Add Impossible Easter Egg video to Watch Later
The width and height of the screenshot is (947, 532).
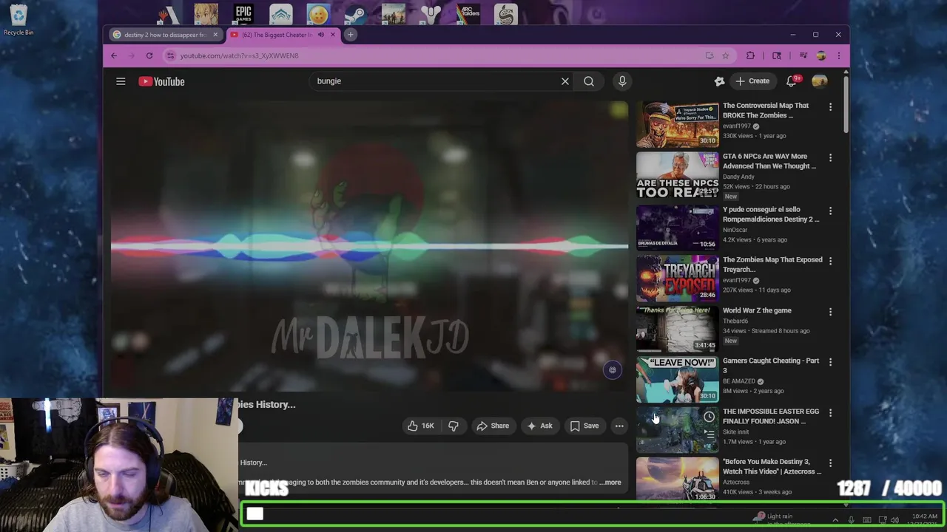coord(709,417)
